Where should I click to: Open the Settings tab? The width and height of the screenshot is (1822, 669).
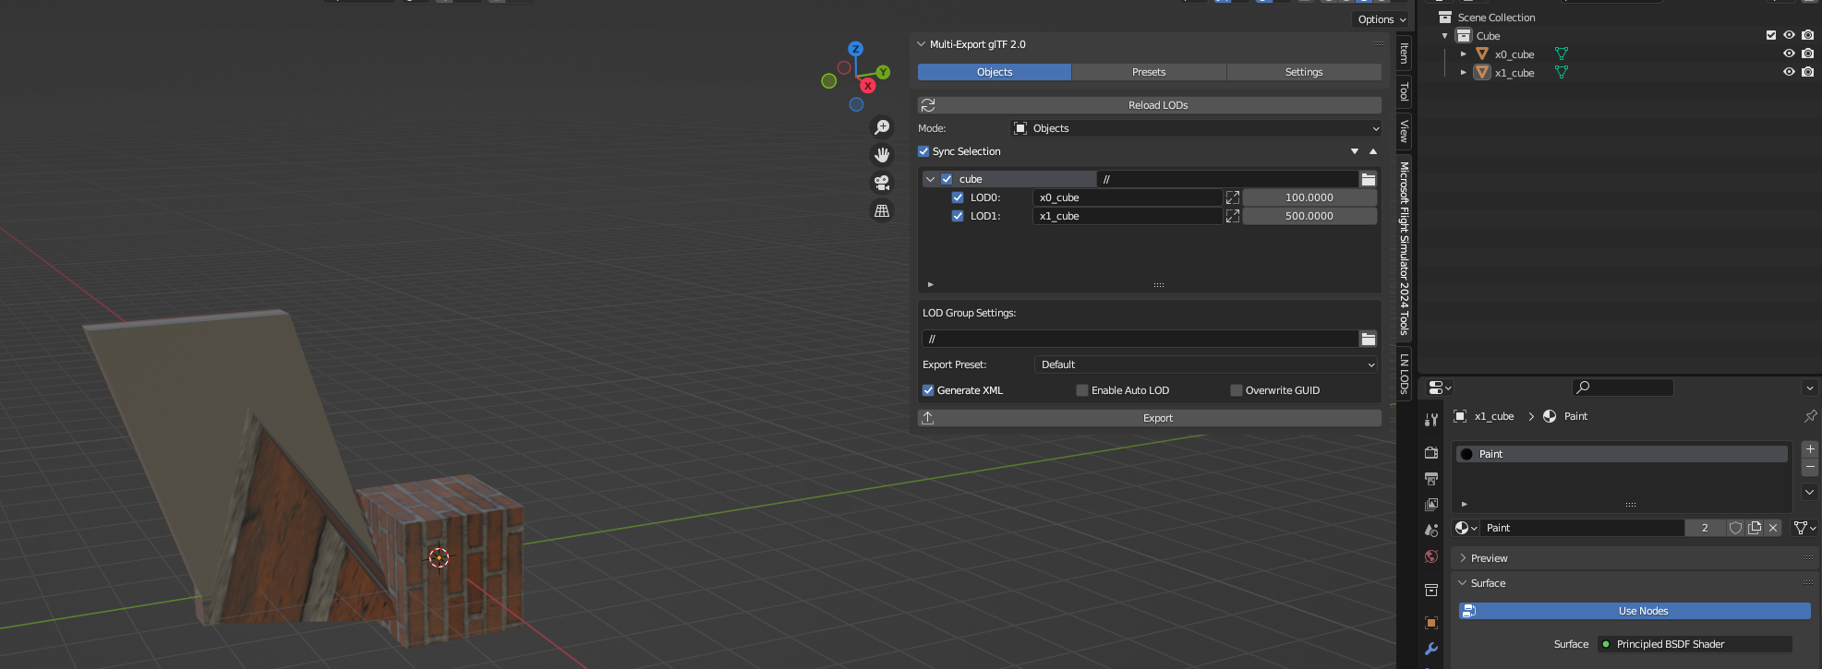pos(1303,72)
